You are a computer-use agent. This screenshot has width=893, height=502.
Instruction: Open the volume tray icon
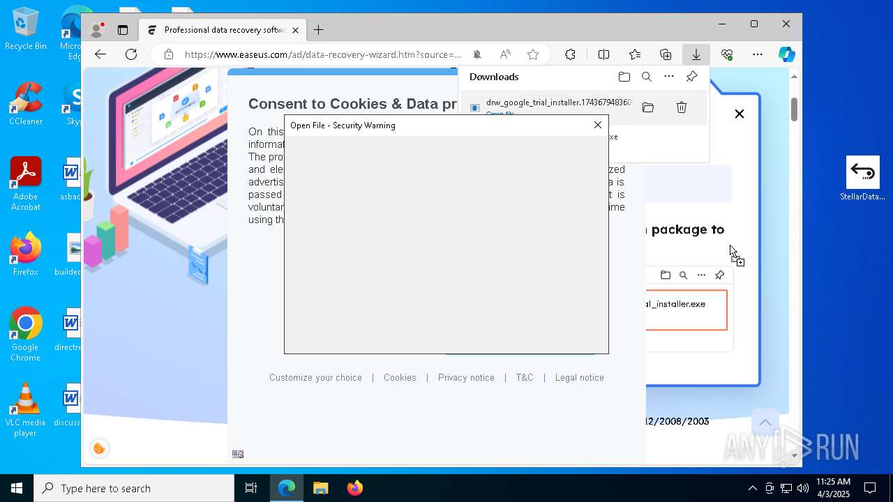point(802,488)
